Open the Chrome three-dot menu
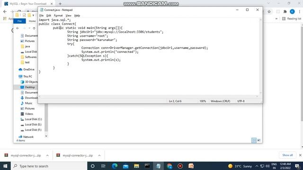Image resolution: width=303 pixels, height=170 pixels. 300,11
